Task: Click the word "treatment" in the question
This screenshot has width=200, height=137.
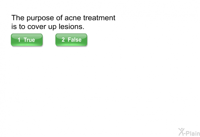Action: pos(99,18)
